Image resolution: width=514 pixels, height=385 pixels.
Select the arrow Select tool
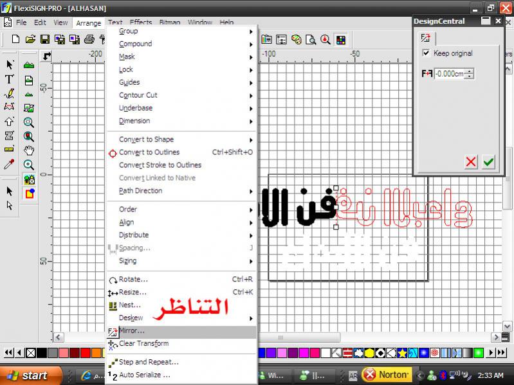pyautogui.click(x=10, y=64)
